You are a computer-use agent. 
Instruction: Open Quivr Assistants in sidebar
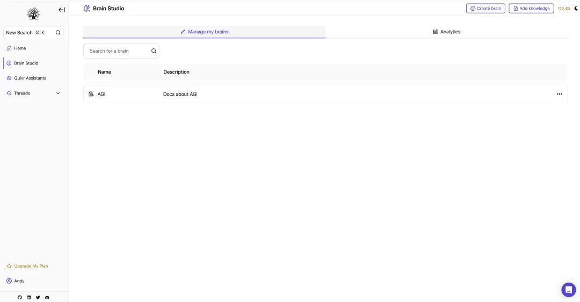30,78
